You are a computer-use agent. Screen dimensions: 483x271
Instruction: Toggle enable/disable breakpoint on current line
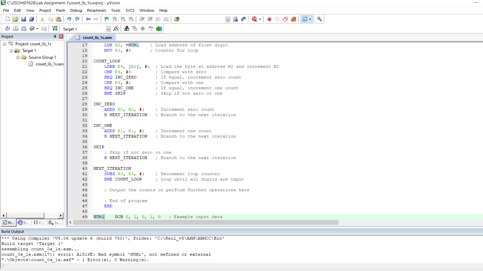click(277, 19)
